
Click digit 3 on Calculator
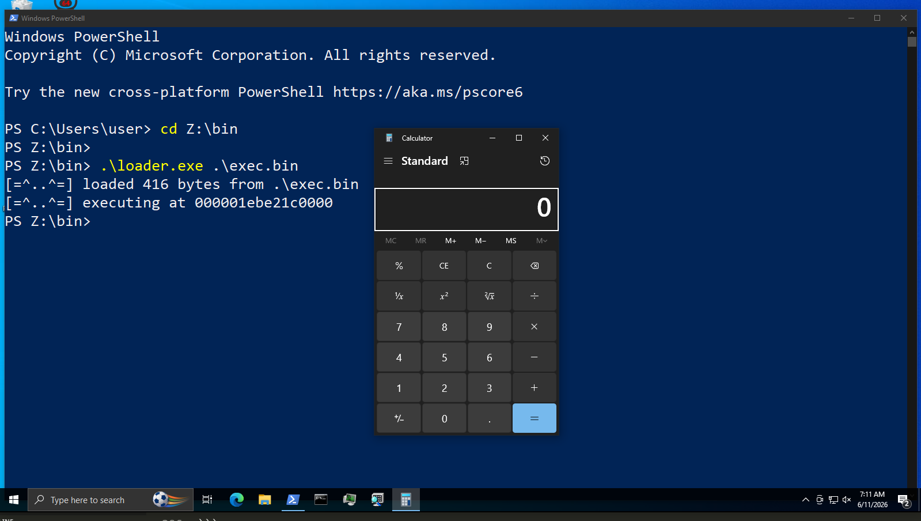click(x=489, y=388)
